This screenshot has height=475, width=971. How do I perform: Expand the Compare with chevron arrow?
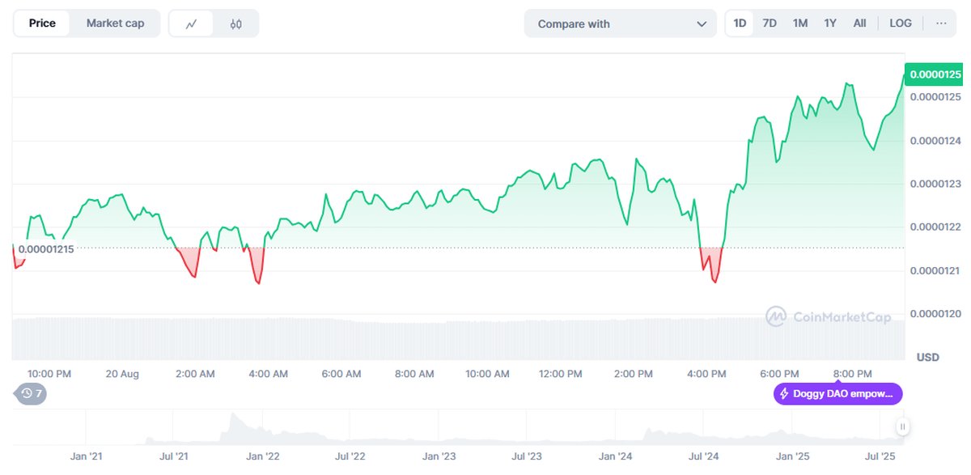coord(702,23)
